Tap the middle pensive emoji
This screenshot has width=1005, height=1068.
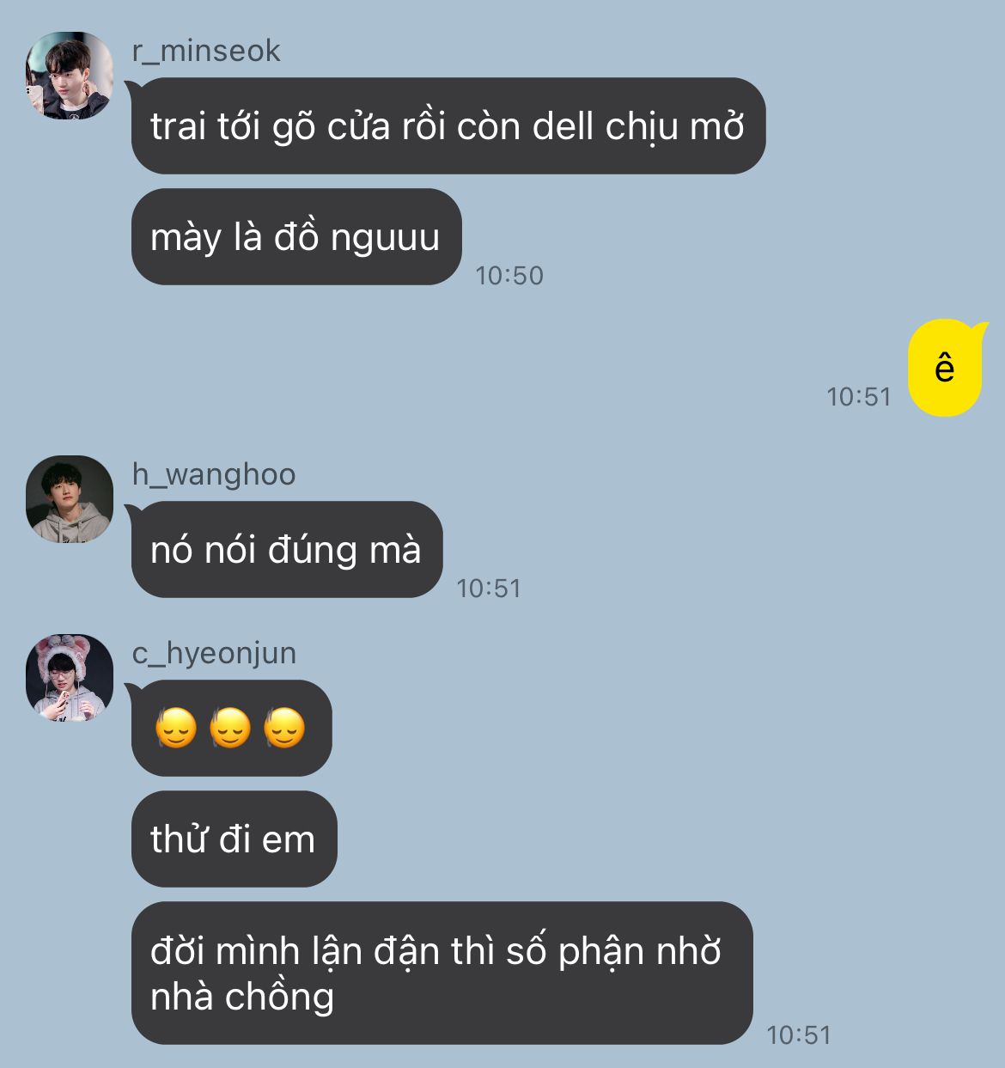(x=230, y=729)
